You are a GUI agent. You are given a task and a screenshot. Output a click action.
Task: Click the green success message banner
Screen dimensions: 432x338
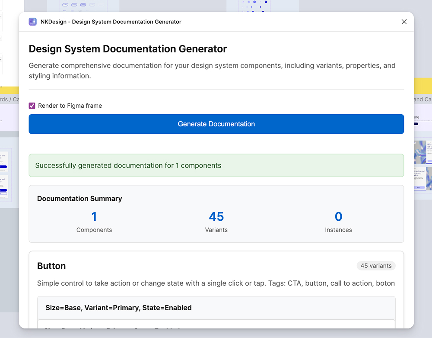216,165
